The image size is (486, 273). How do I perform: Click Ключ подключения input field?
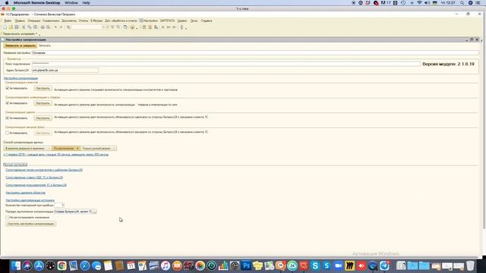point(226,64)
